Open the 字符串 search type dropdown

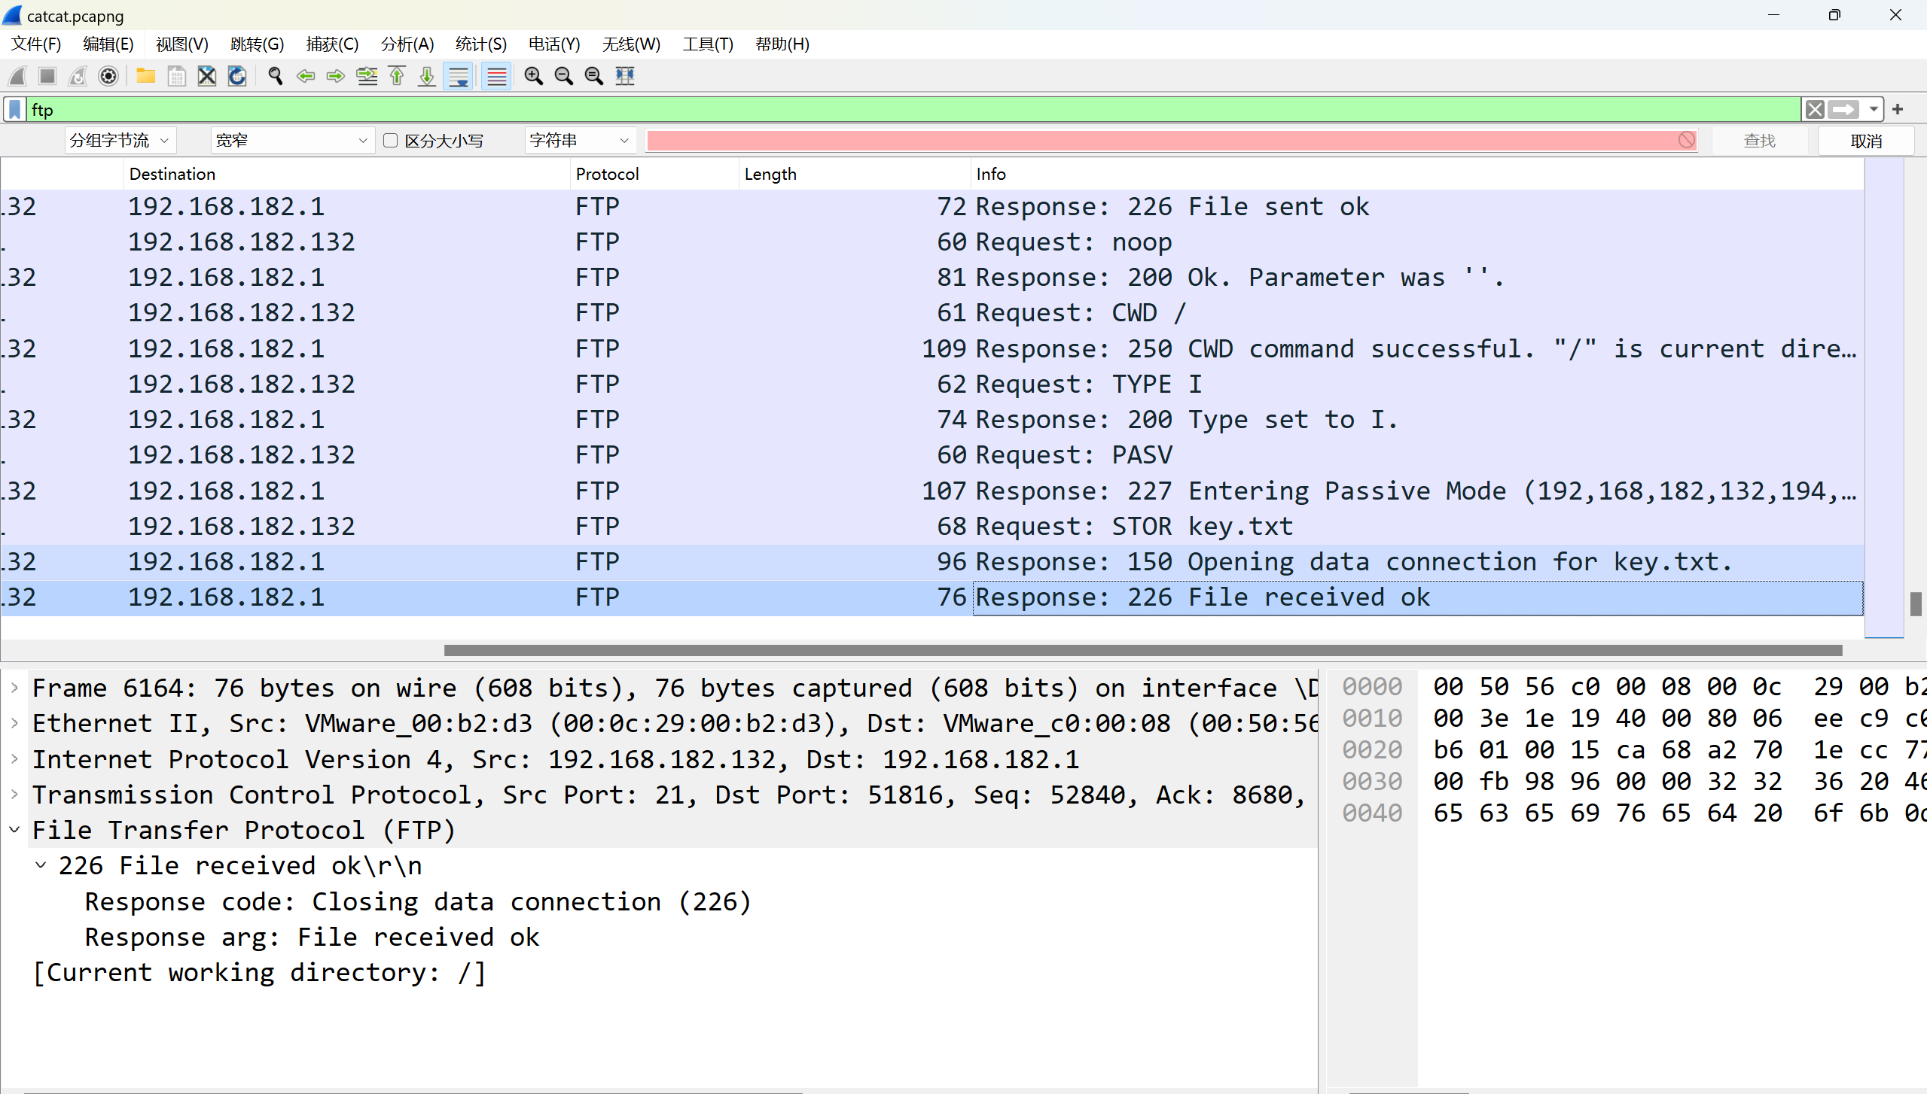coord(578,141)
